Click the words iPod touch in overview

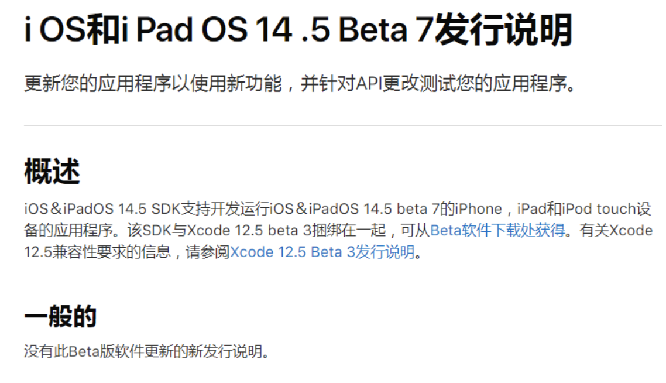click(599, 208)
